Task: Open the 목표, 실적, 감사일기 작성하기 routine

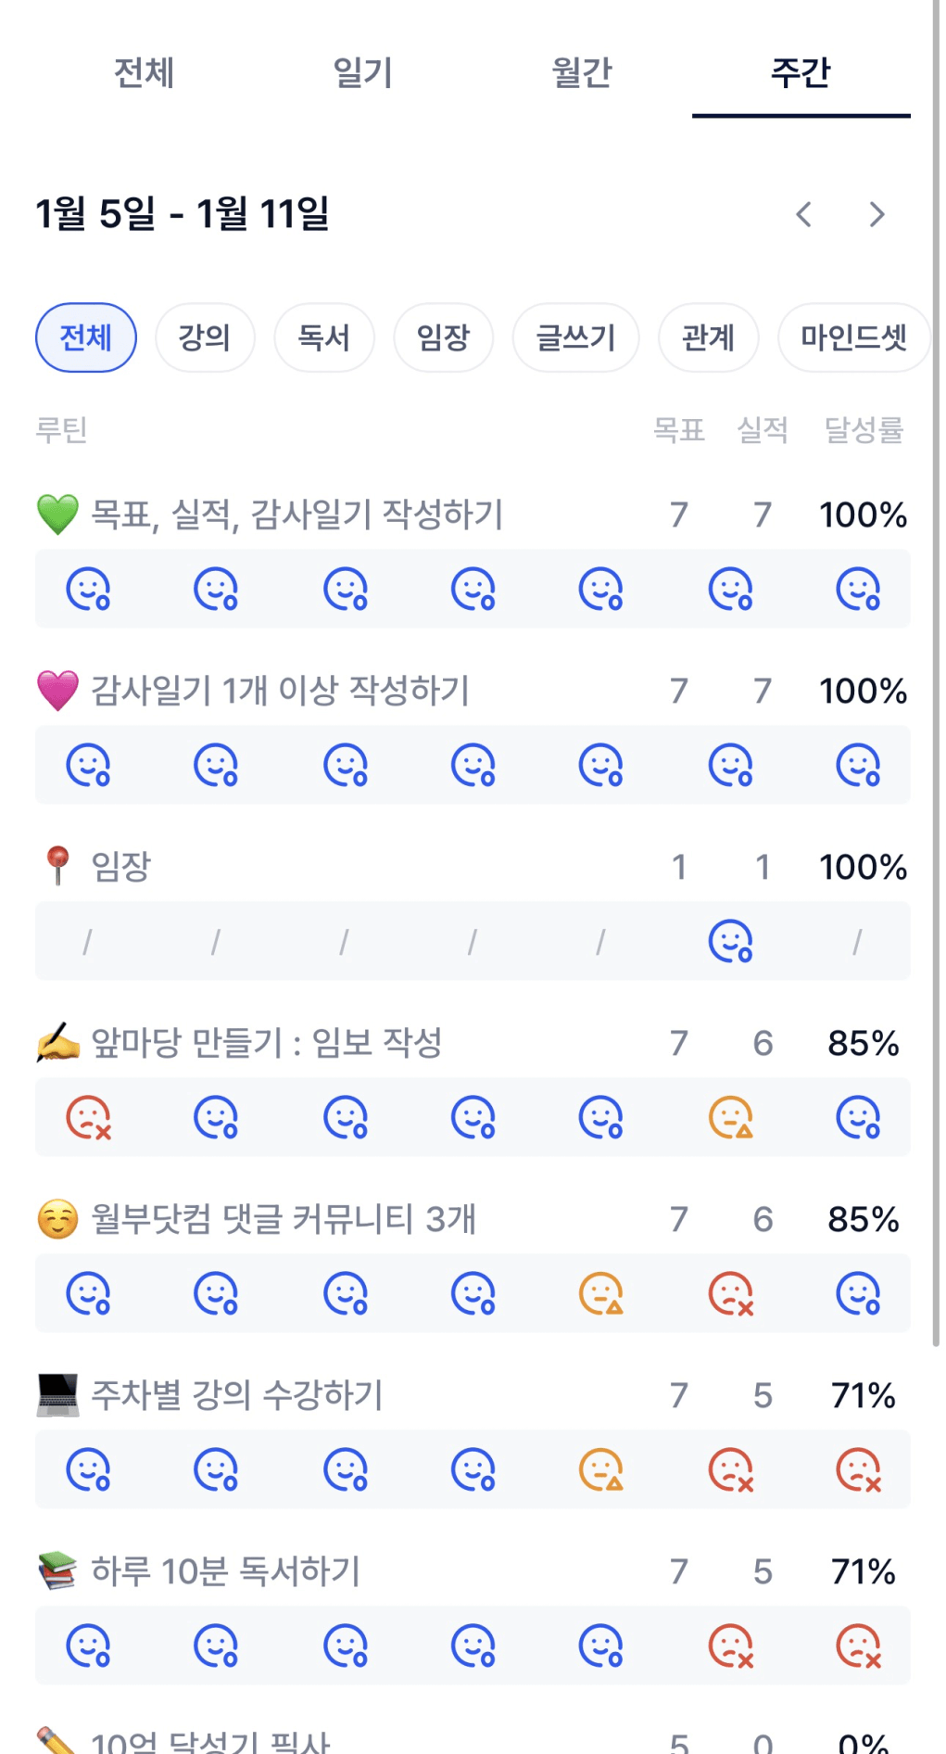Action: point(296,515)
